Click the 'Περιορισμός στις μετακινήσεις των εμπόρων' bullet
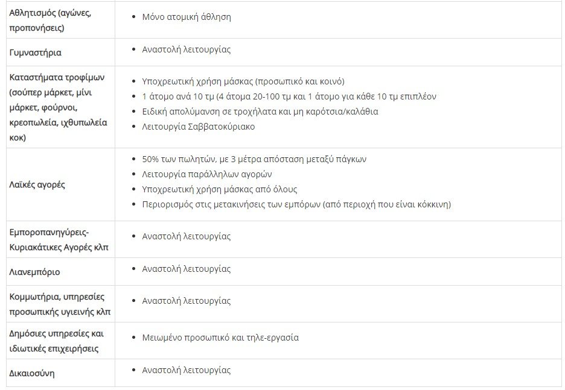The image size is (565, 390). 296,204
